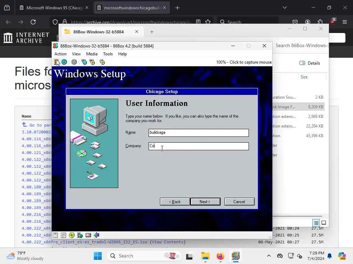The image size is (353, 264).
Task: Add a new tab in File Explorer
Action: pyautogui.click(x=152, y=32)
